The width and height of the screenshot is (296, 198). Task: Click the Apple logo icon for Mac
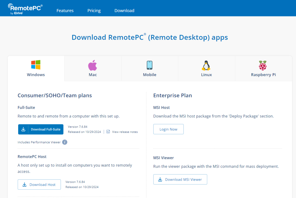click(92, 65)
